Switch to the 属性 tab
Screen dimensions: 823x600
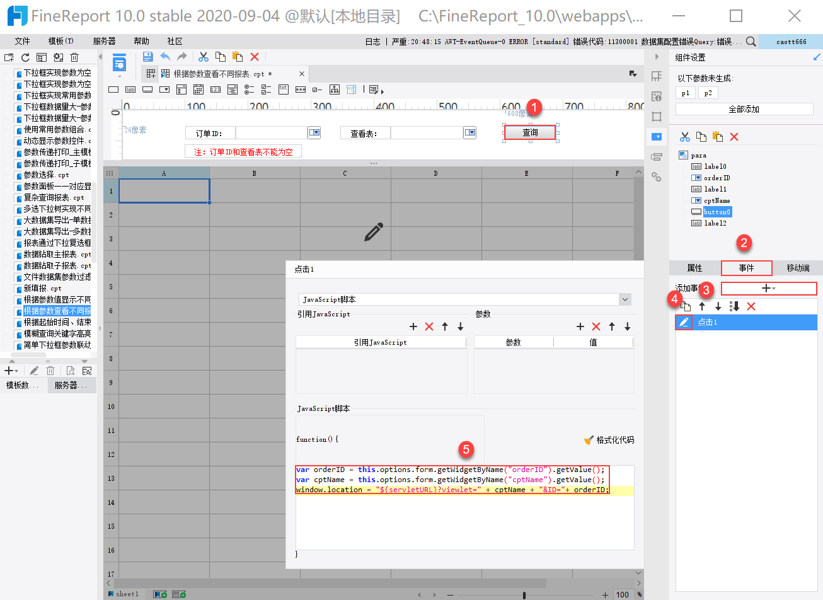[694, 268]
